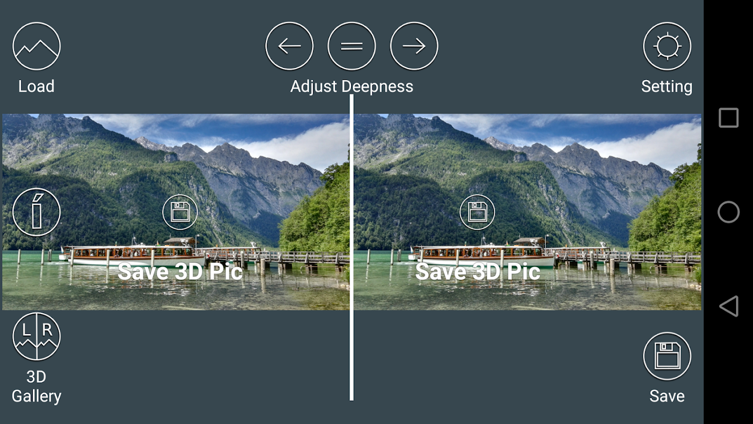Screen dimensions: 753x424
Task: Click the equals reset deepness icon
Action: click(352, 46)
